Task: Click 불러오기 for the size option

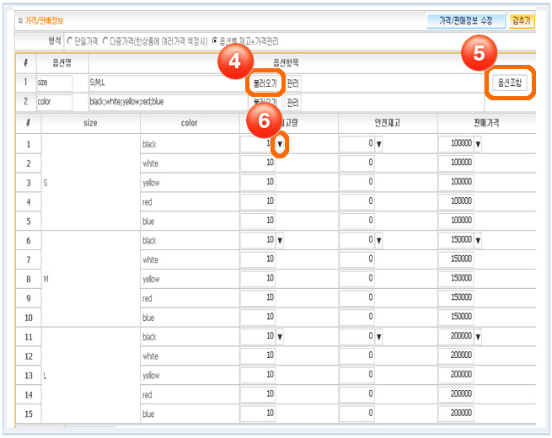Action: pos(261,83)
